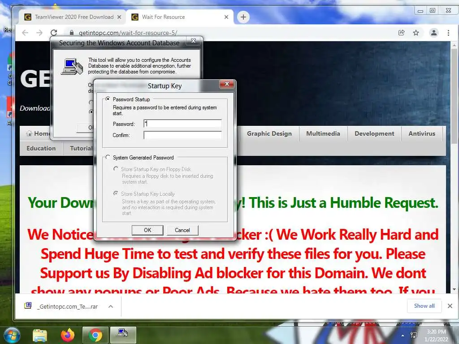Image resolution: width=459 pixels, height=344 pixels.
Task: Click OK in Startup Key dialog
Action: click(147, 230)
